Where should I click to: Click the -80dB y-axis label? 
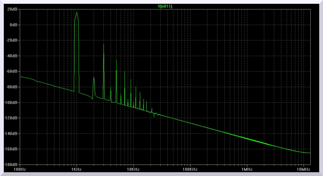[12, 87]
